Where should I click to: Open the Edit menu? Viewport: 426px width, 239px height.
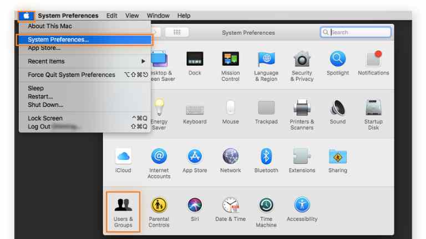pyautogui.click(x=111, y=15)
